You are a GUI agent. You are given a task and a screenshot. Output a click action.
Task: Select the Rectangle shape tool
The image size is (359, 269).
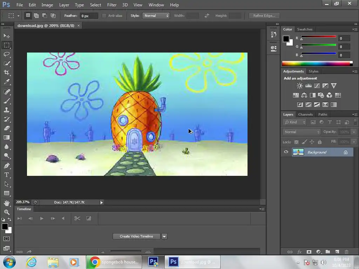7,193
